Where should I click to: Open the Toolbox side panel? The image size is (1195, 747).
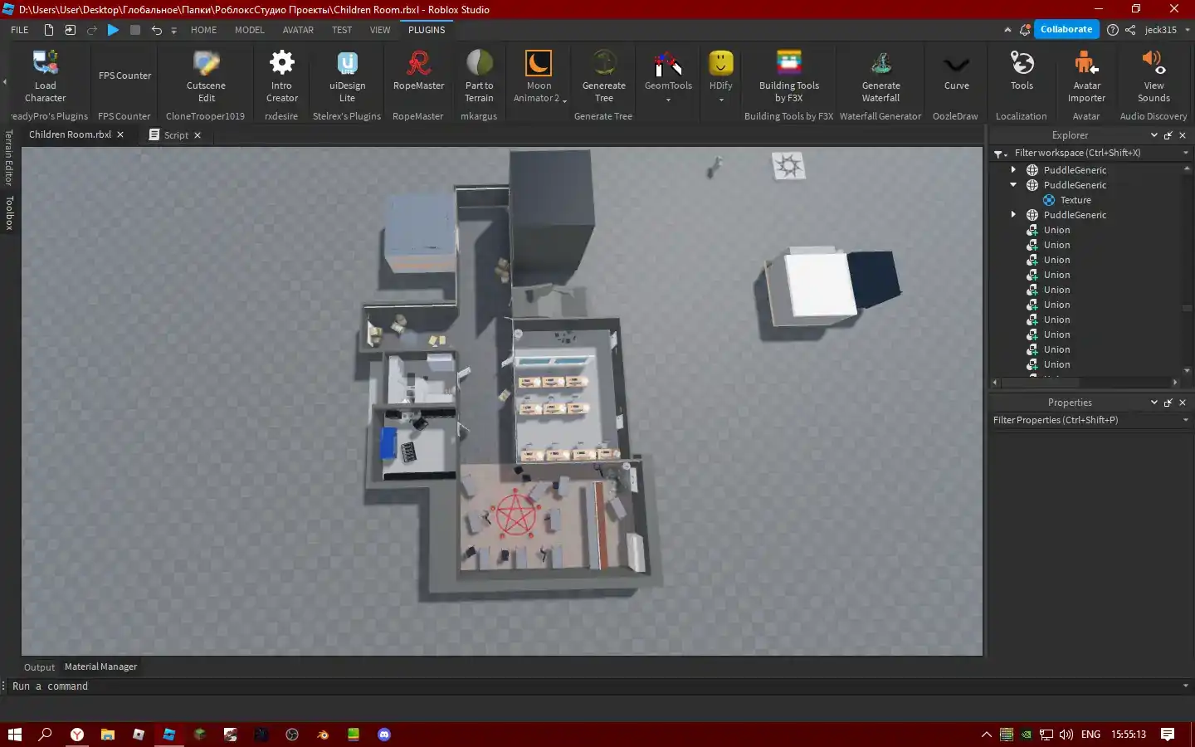10,213
